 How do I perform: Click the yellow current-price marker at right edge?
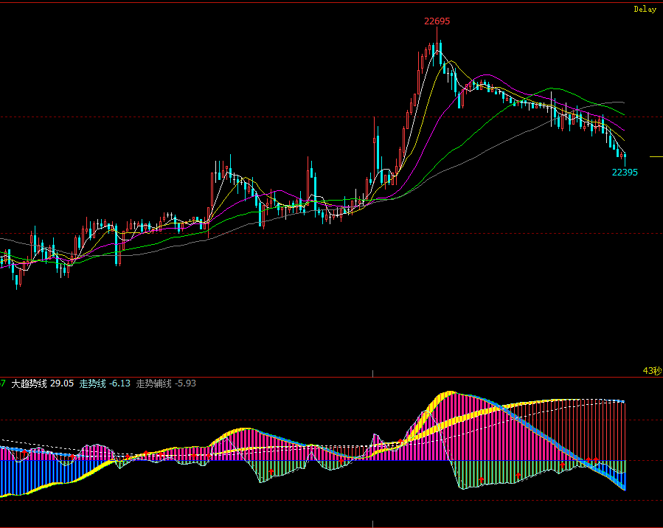[656, 157]
